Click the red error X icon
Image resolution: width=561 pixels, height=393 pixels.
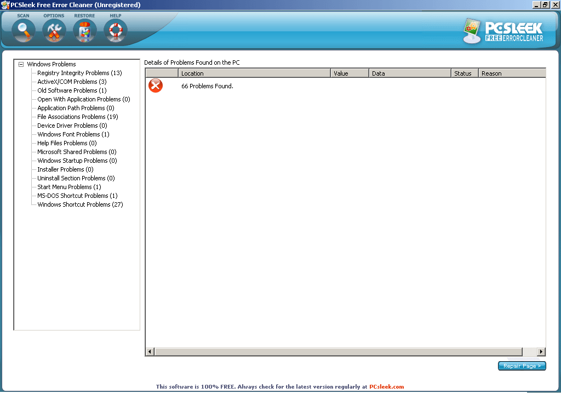156,86
